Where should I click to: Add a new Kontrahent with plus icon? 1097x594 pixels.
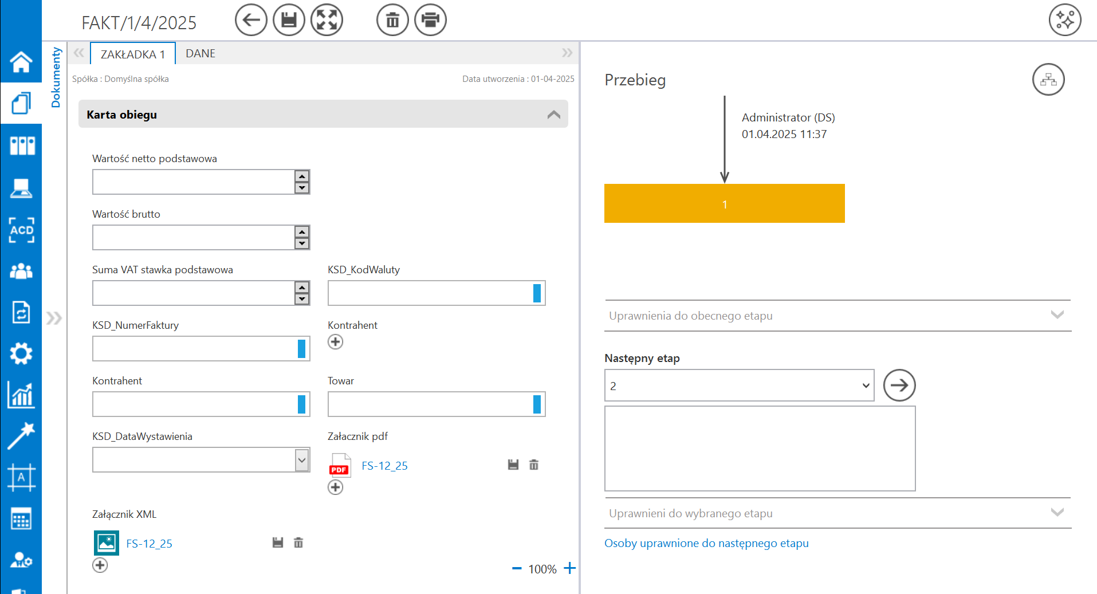coord(335,342)
